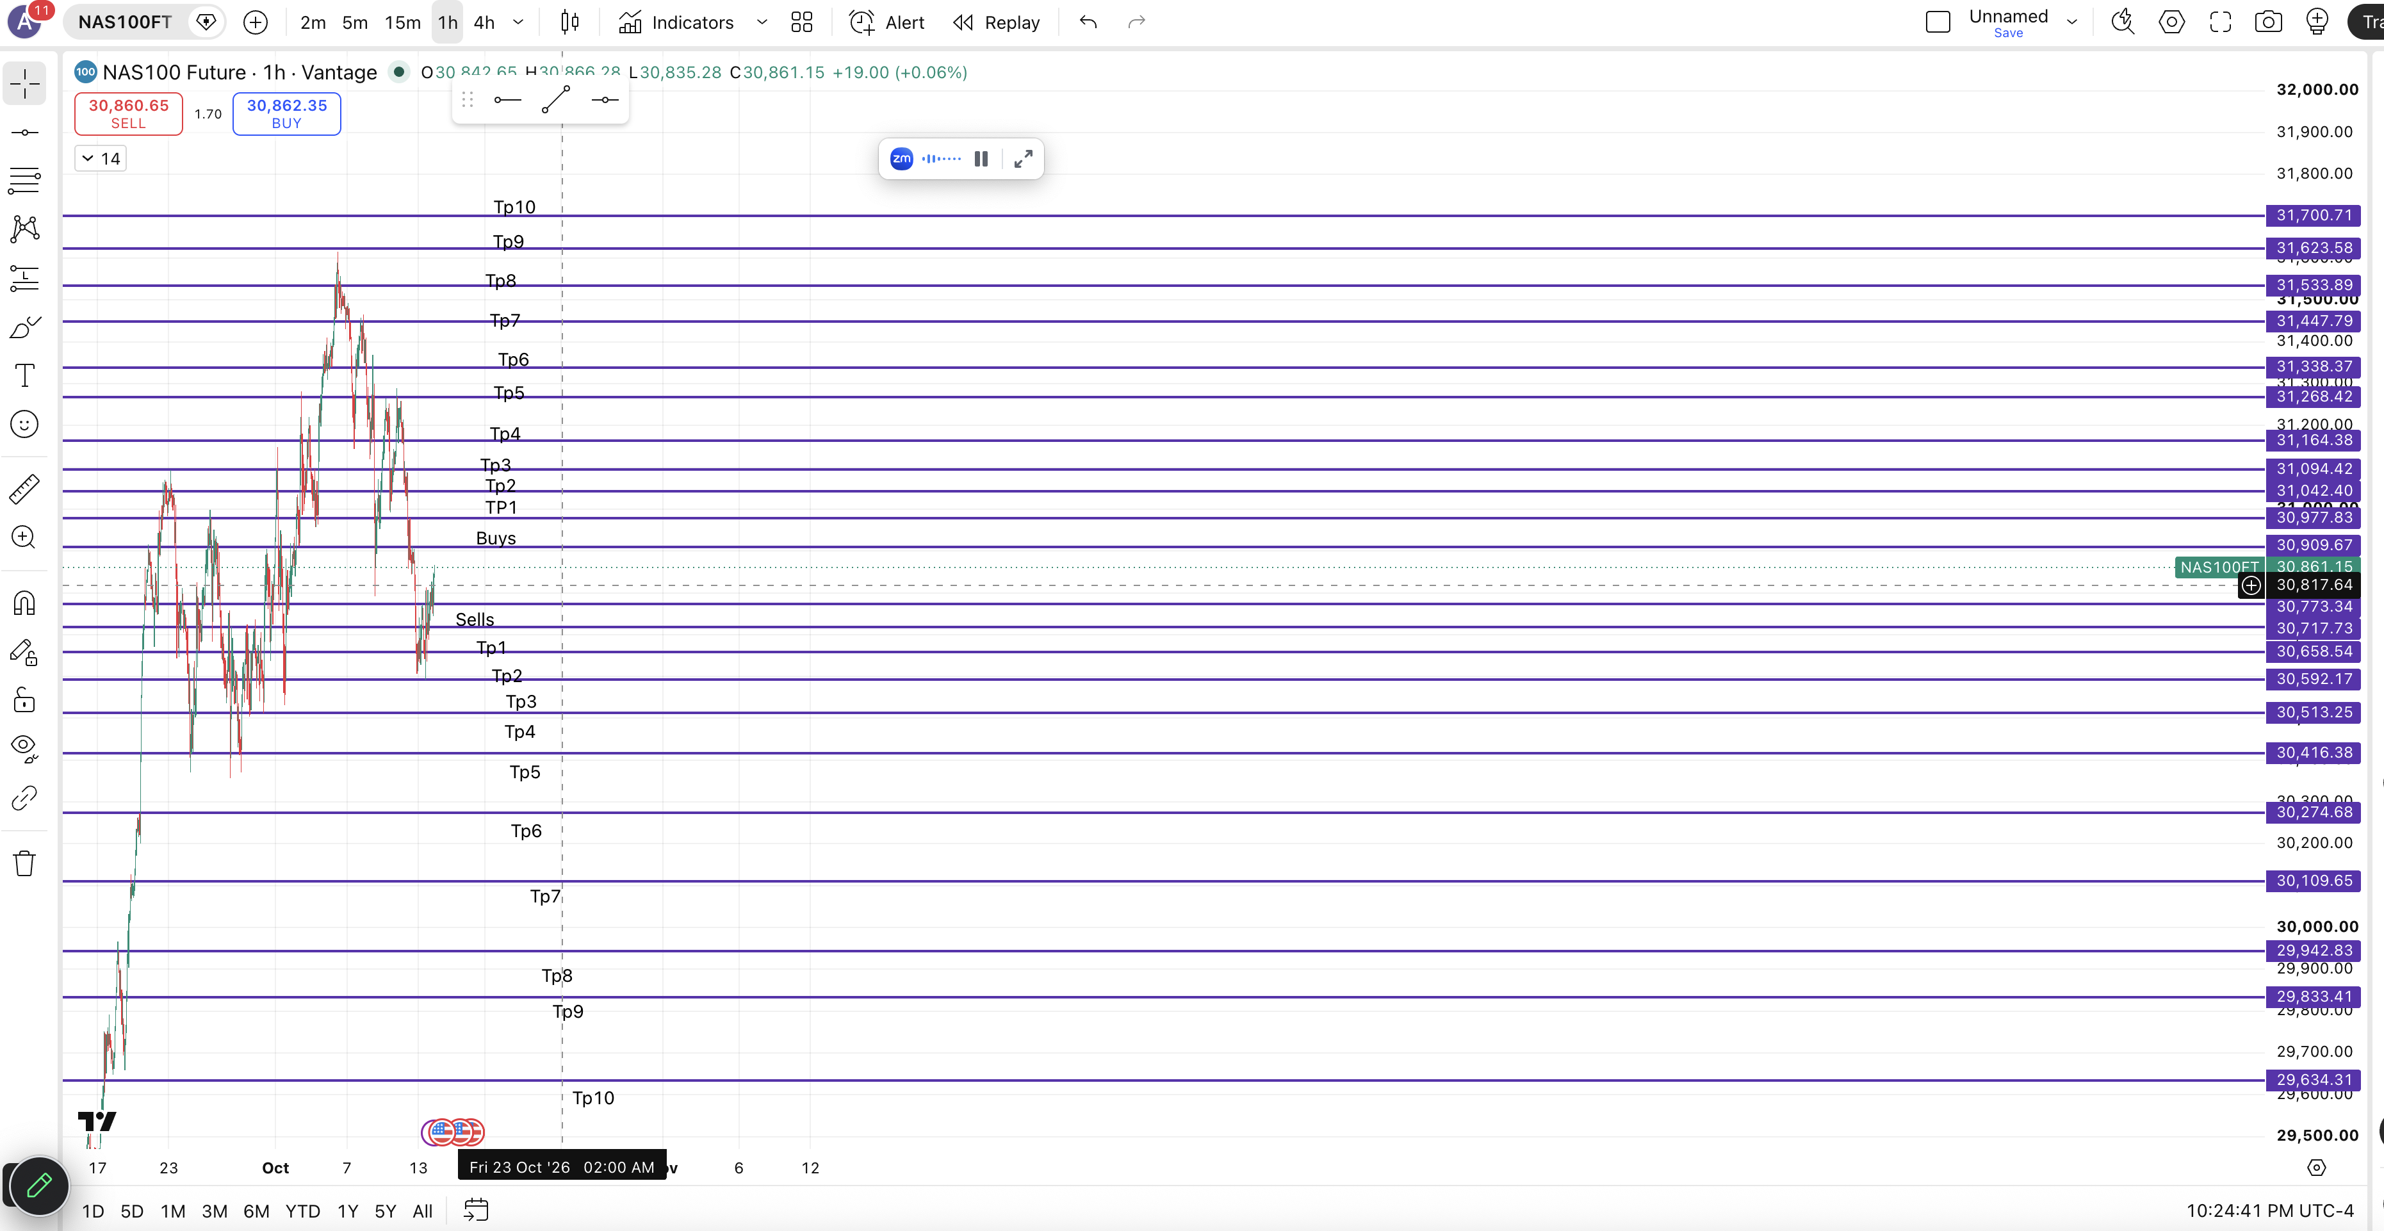Expand the time interval dropdown arrow
Screen dimensions: 2384x1231
518,22
